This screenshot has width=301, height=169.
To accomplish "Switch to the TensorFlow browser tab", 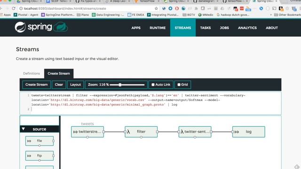I will (x=147, y=1).
